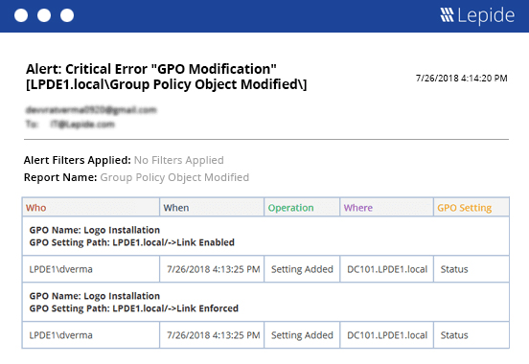This screenshot has width=529, height=364.
Task: Click the second white window dot
Action: pos(44,15)
